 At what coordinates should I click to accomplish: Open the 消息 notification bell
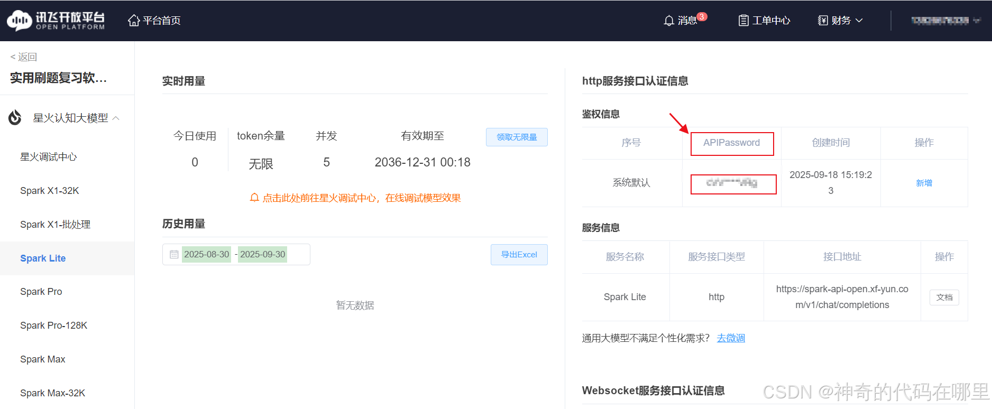tap(669, 21)
